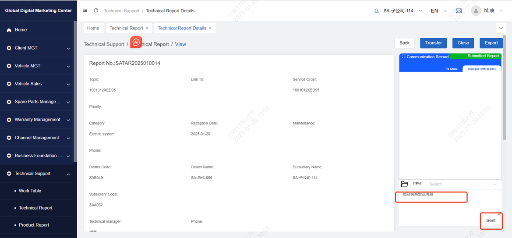
Task: Collapse sidebar with the hamburger menu icon
Action: click(x=85, y=11)
